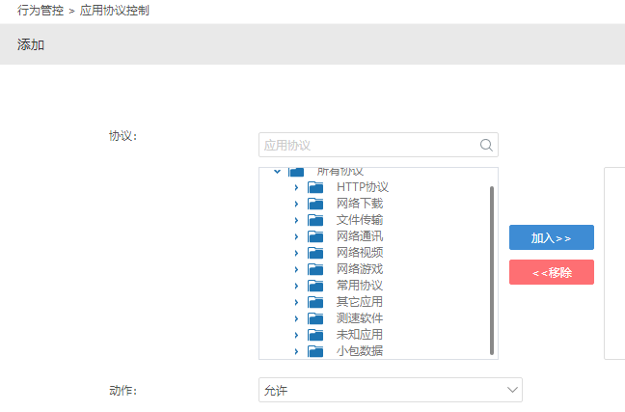Expand the 常用协议 tree node arrow

tap(296, 286)
